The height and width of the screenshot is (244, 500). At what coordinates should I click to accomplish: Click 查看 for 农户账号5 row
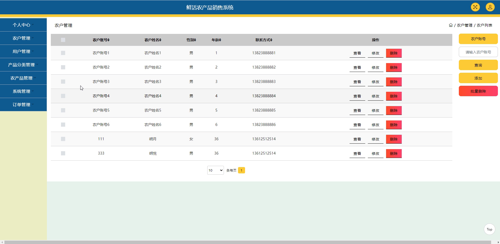point(357,111)
